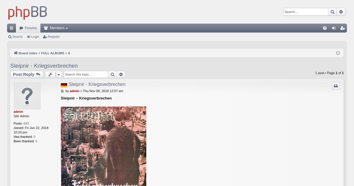Screen dimensions: 354x186
Task: Click the Register link below navbar
Action: pos(51,37)
